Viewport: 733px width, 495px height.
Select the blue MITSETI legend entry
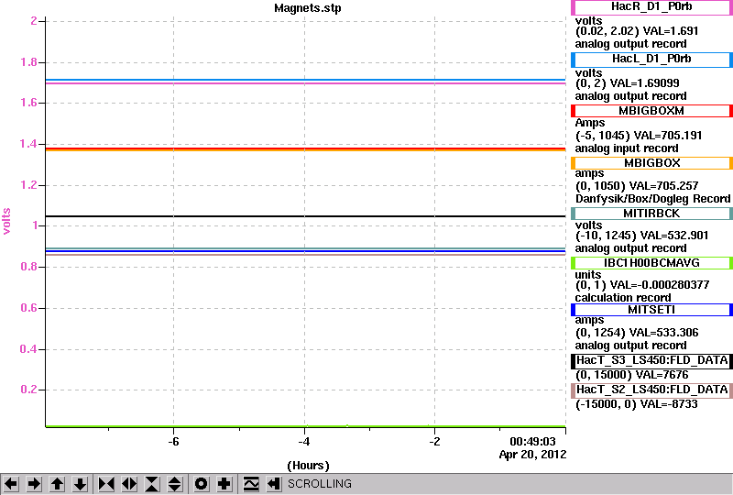click(651, 310)
